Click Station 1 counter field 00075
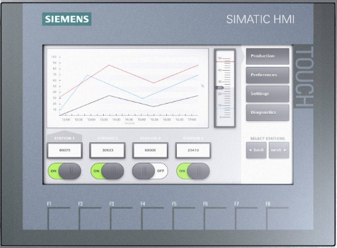The width and height of the screenshot is (337, 248). click(x=65, y=150)
